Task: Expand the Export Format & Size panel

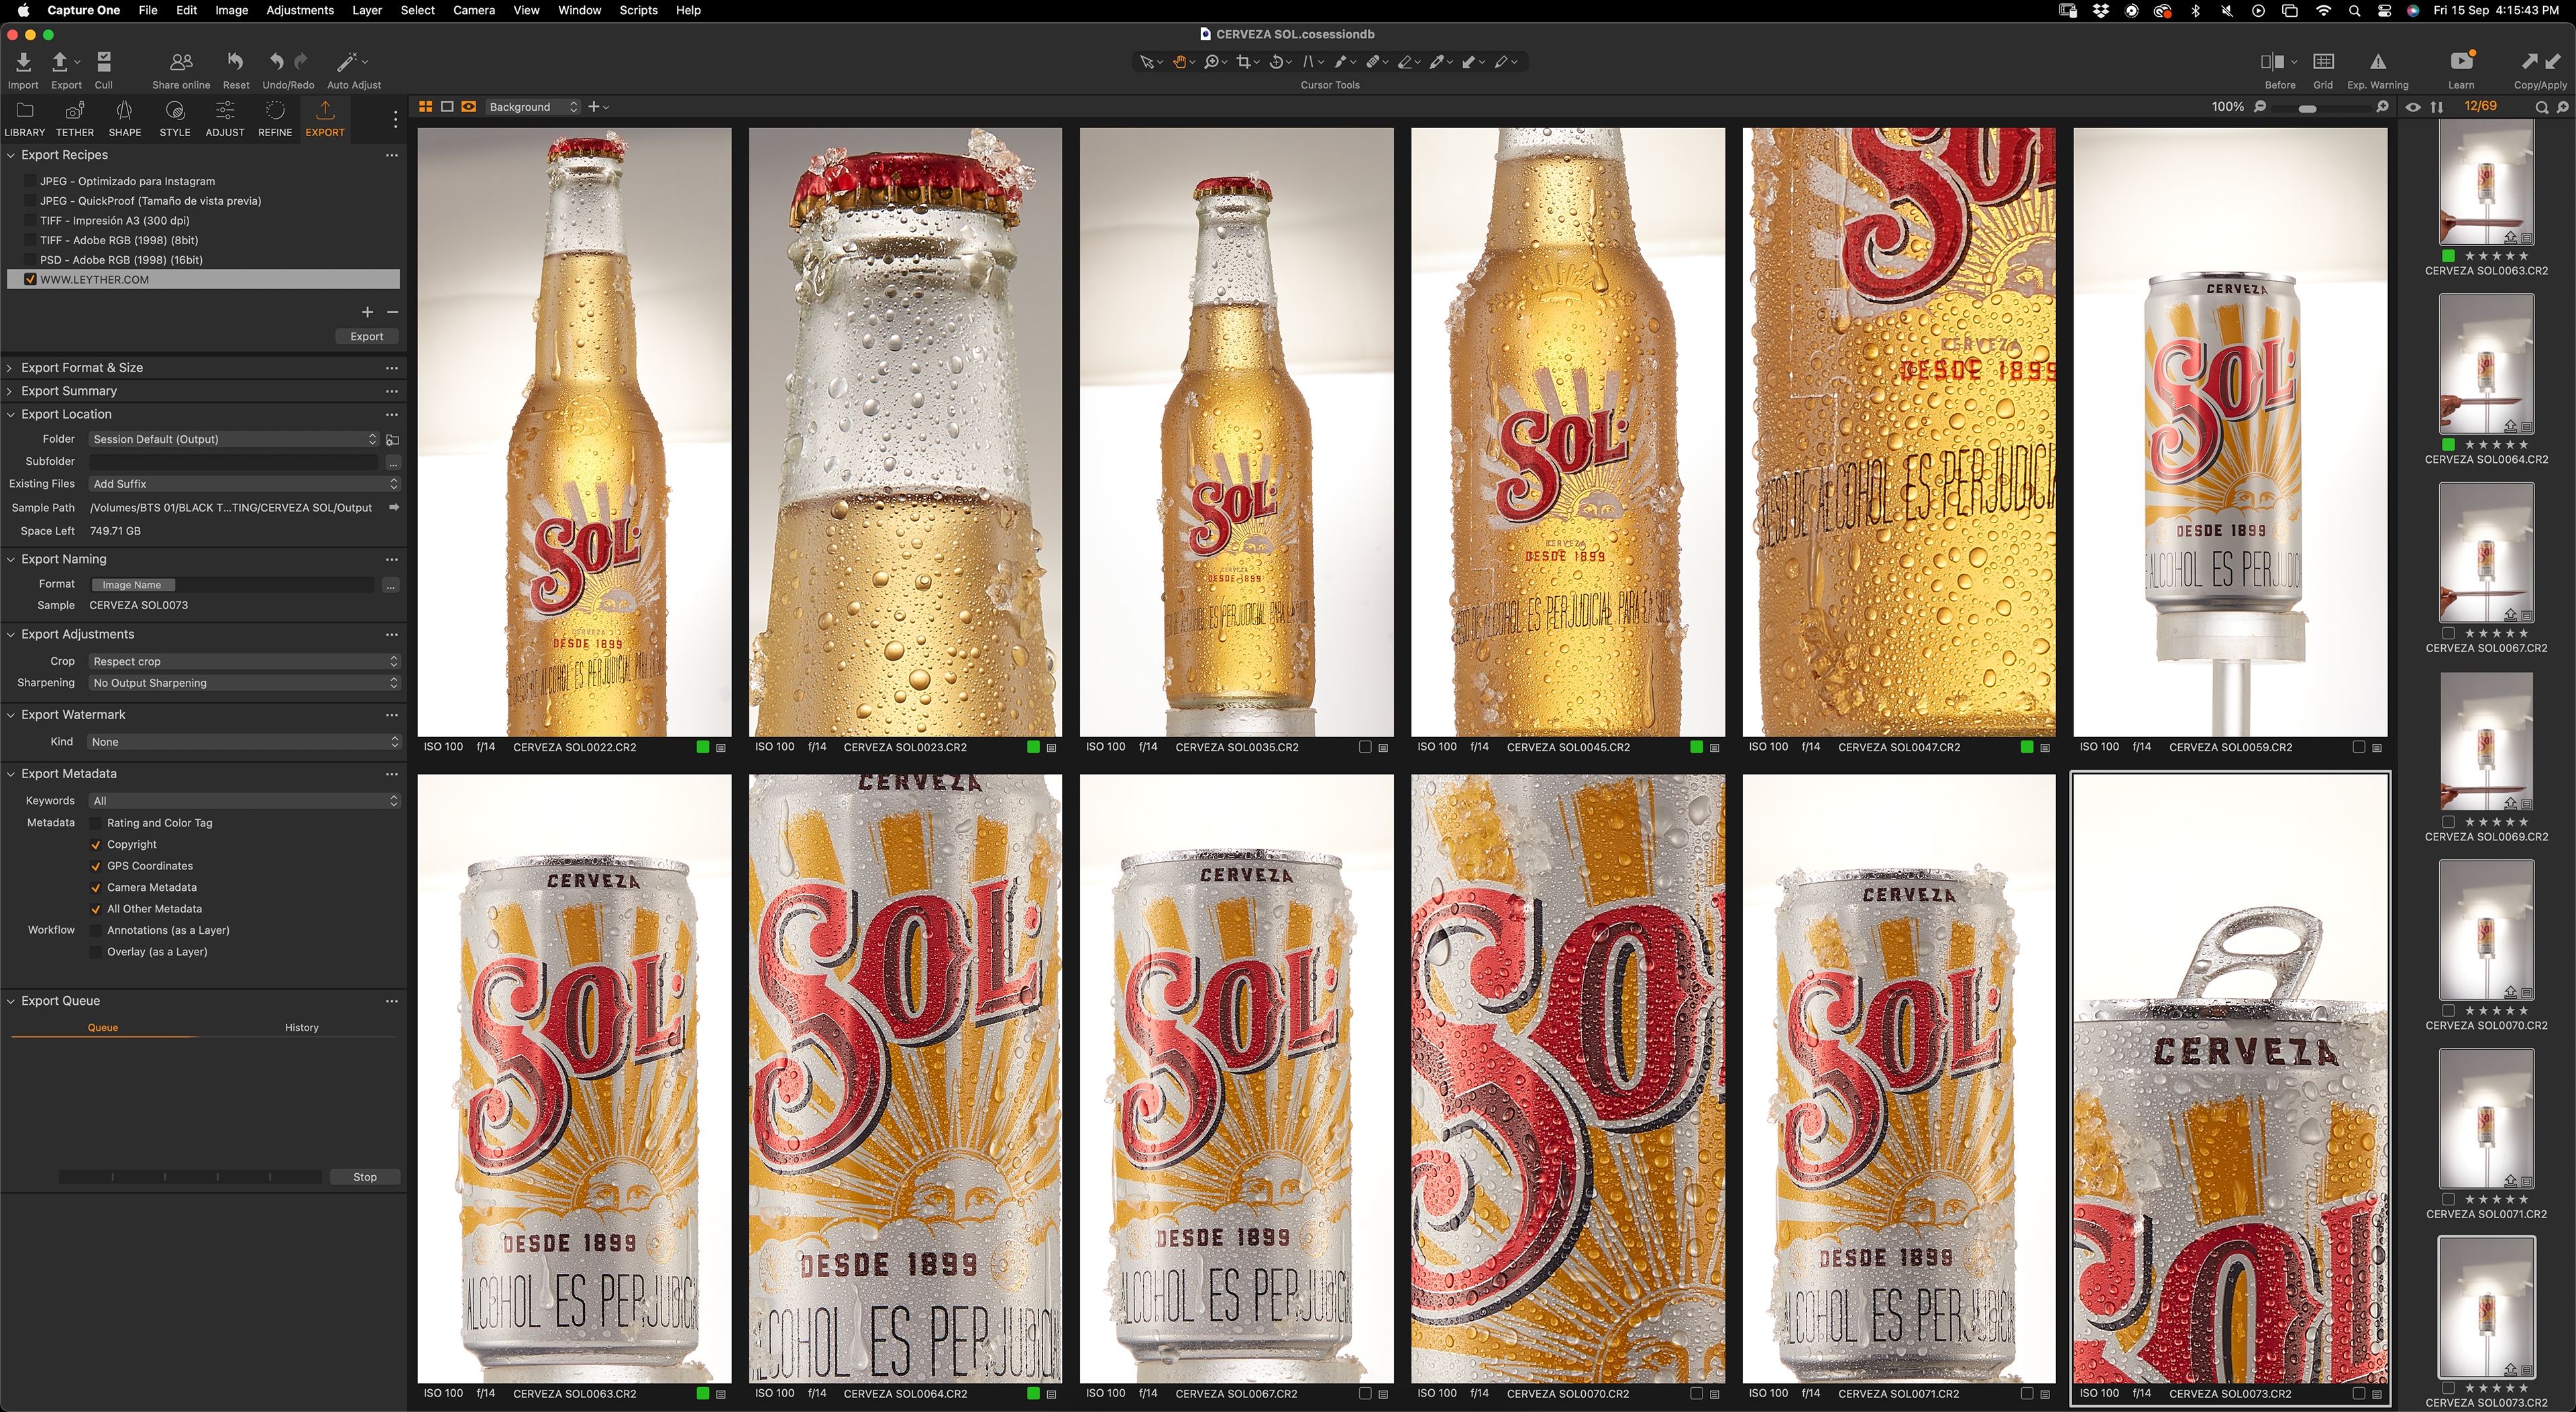Action: click(x=10, y=368)
